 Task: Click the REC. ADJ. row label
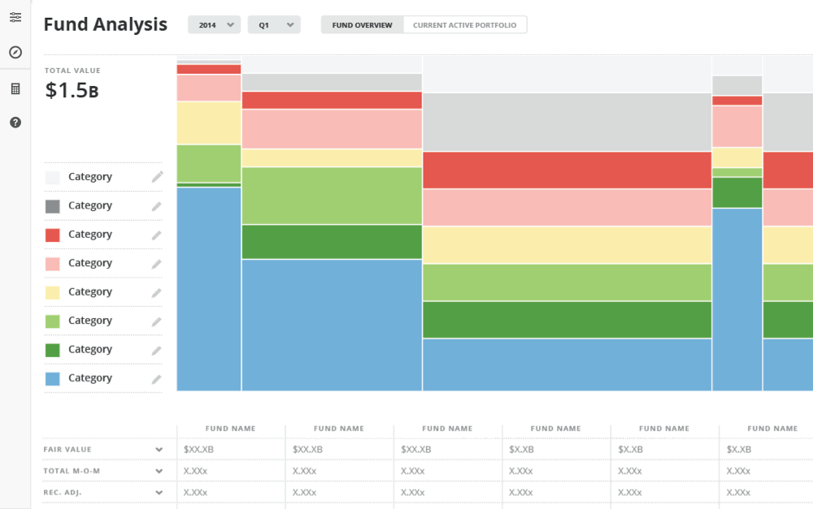pos(63,493)
